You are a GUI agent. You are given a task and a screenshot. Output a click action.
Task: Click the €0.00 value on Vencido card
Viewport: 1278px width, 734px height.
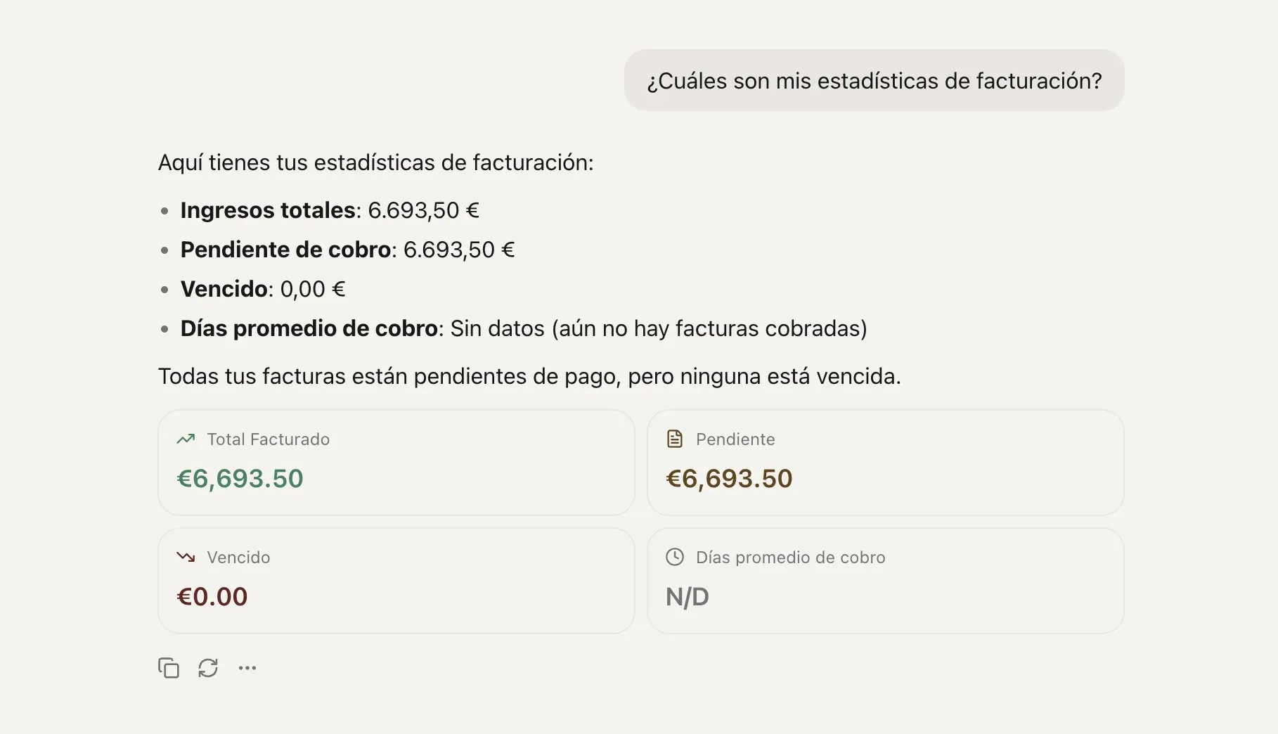point(212,597)
